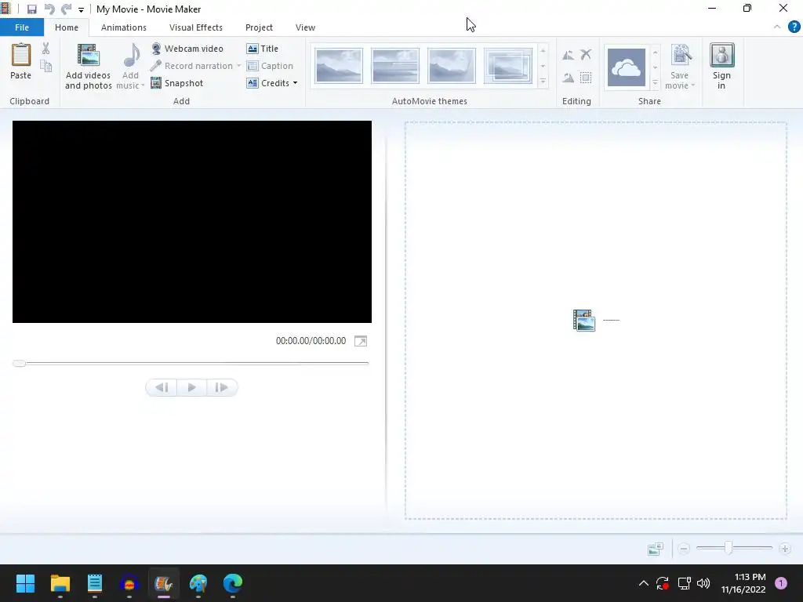Screen dimensions: 803x602
Task: Expand Save movie dropdown arrow
Action: [693, 85]
